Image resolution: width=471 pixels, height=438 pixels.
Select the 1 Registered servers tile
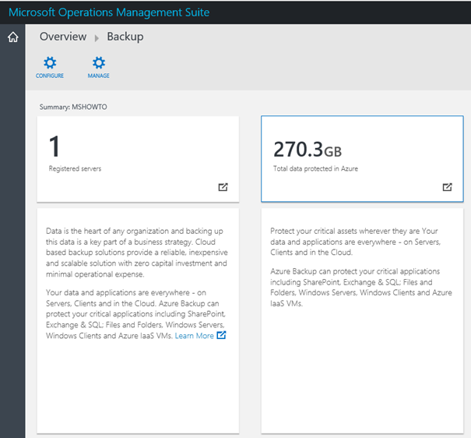138,159
